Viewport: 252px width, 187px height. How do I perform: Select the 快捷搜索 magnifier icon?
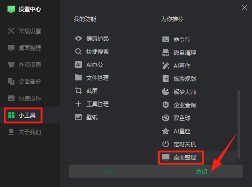click(78, 51)
